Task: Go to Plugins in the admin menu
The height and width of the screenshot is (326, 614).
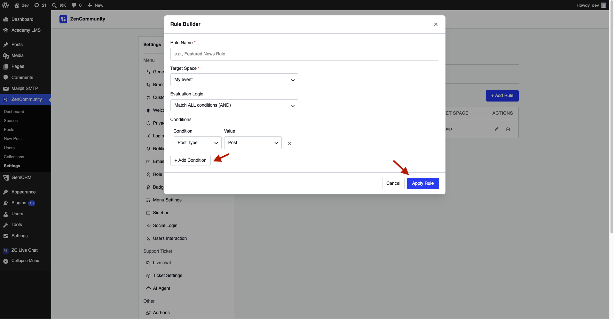Action: click(x=26, y=203)
